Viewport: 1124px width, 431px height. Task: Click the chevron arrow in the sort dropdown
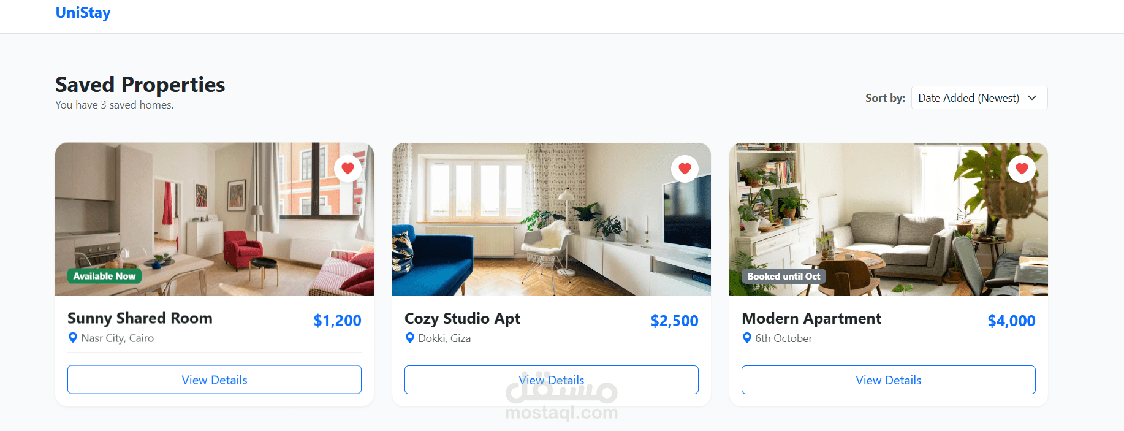[1032, 98]
